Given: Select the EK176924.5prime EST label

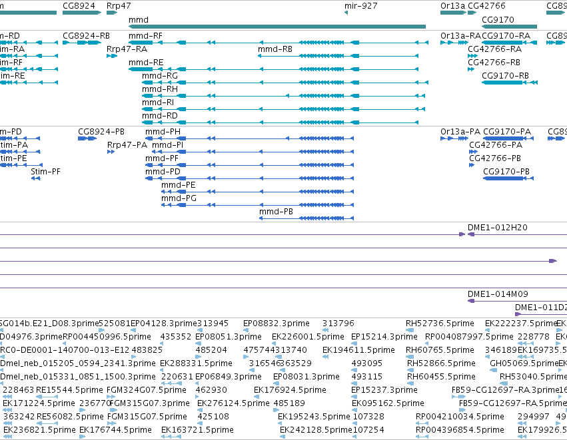Looking at the screenshot, I should (290, 390).
